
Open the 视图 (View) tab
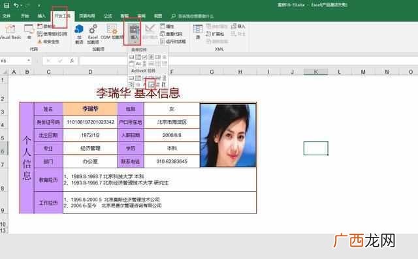[158, 16]
